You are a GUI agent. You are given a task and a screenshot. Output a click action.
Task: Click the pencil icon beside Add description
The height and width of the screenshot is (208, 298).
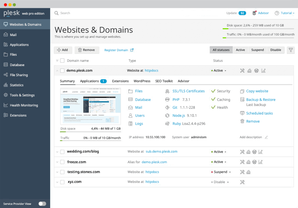(267, 137)
